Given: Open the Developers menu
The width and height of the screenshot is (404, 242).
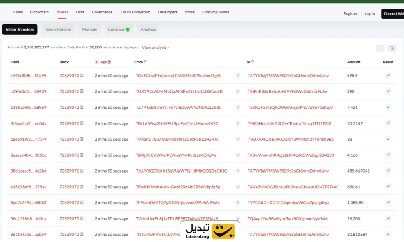Looking at the screenshot, I should click(x=167, y=12).
